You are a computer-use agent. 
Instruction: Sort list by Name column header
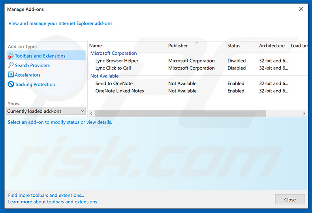[x=96, y=46]
